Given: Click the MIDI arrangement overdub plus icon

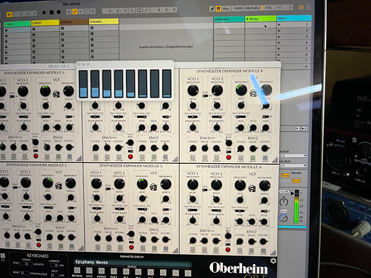Looking at the screenshot, I should [x=69, y=12].
